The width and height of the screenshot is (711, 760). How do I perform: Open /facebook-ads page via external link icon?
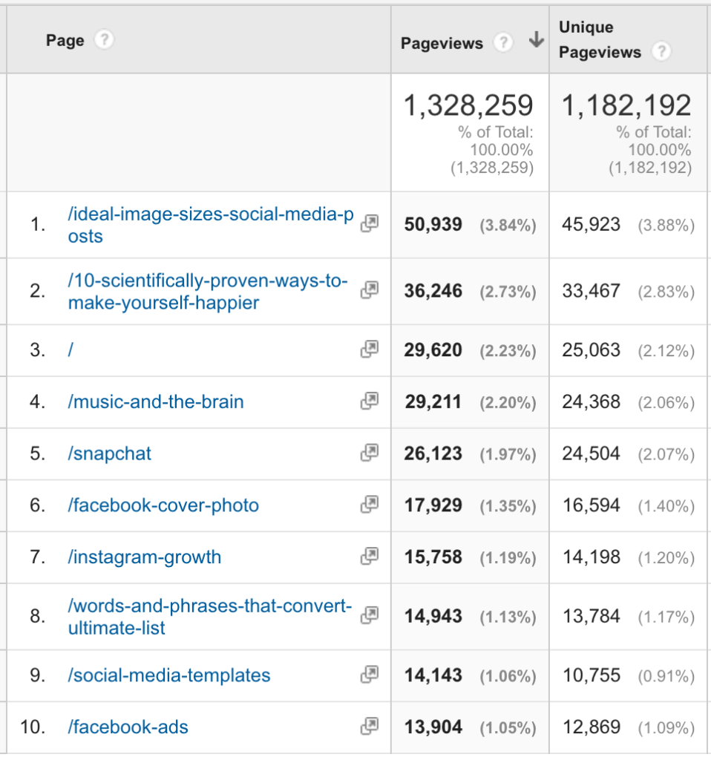[x=369, y=727]
